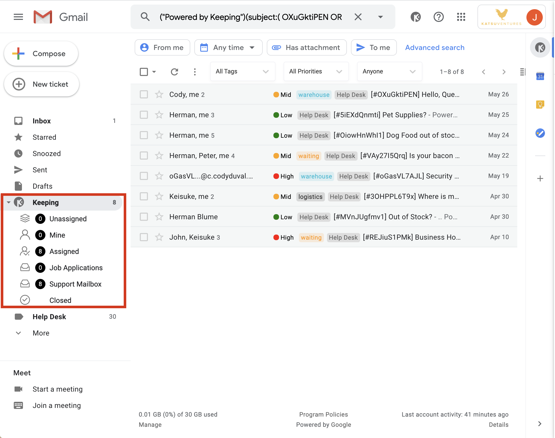Create a New ticket
The image size is (555, 438).
pos(42,84)
